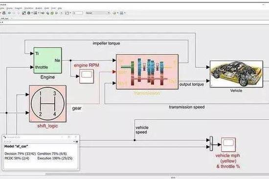Click the 'Engine' block name label
This screenshot has height=179, width=269.
pos(47,77)
